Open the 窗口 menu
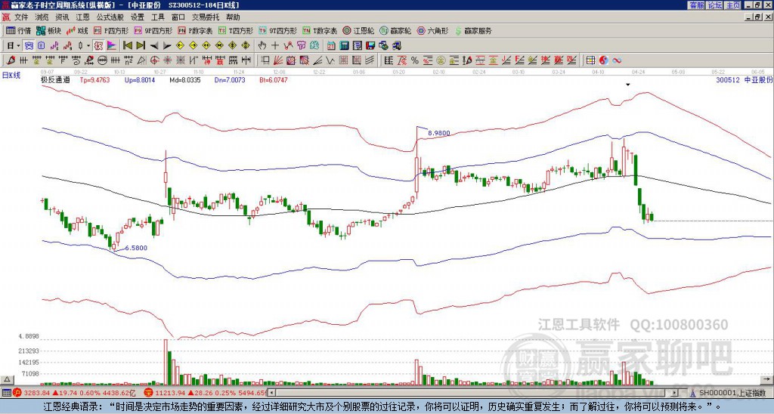This screenshot has width=774, height=414. coord(178,17)
